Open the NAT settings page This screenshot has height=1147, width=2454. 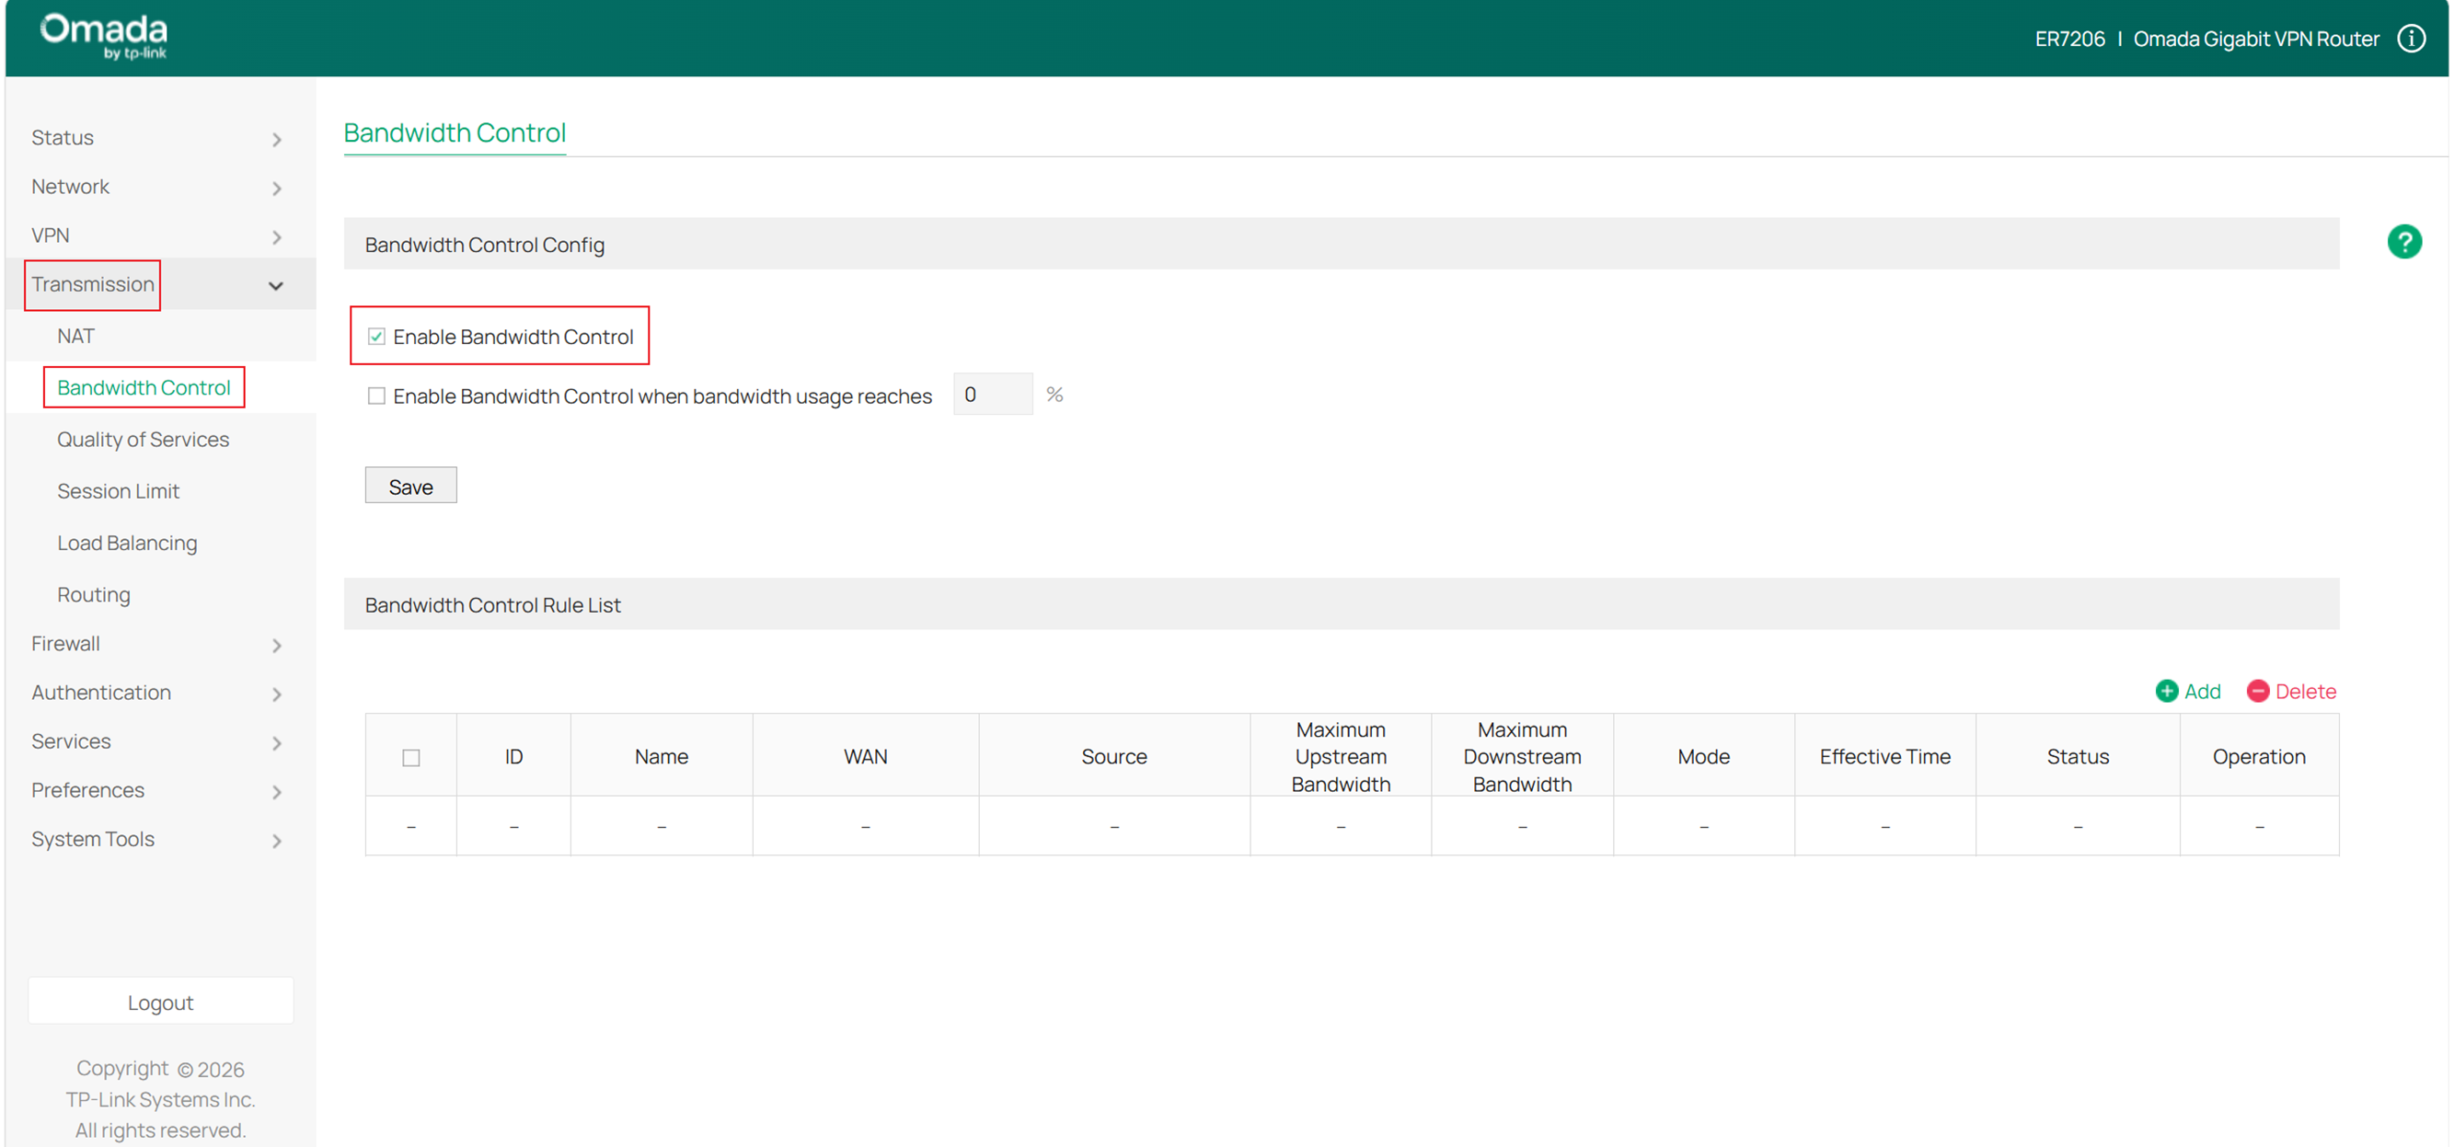coord(75,336)
